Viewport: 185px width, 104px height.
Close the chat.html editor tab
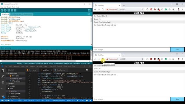[x=51, y=70]
